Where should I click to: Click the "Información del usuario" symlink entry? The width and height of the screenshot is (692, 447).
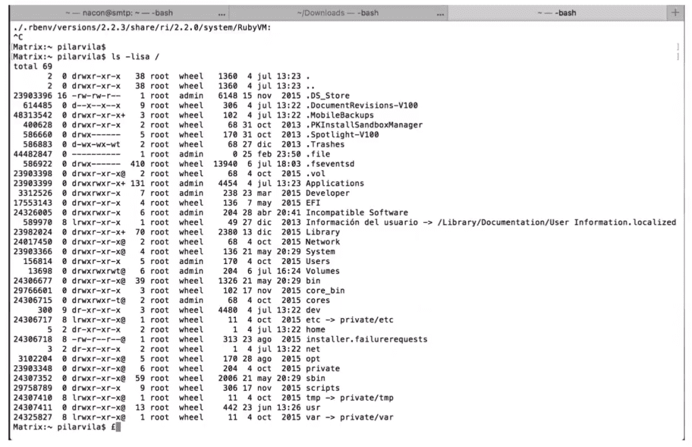coord(491,222)
